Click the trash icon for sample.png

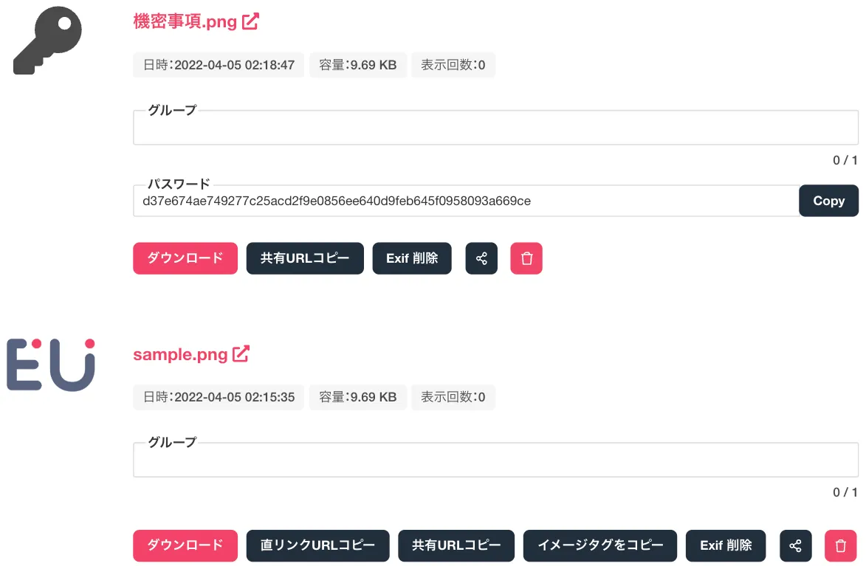tap(840, 545)
